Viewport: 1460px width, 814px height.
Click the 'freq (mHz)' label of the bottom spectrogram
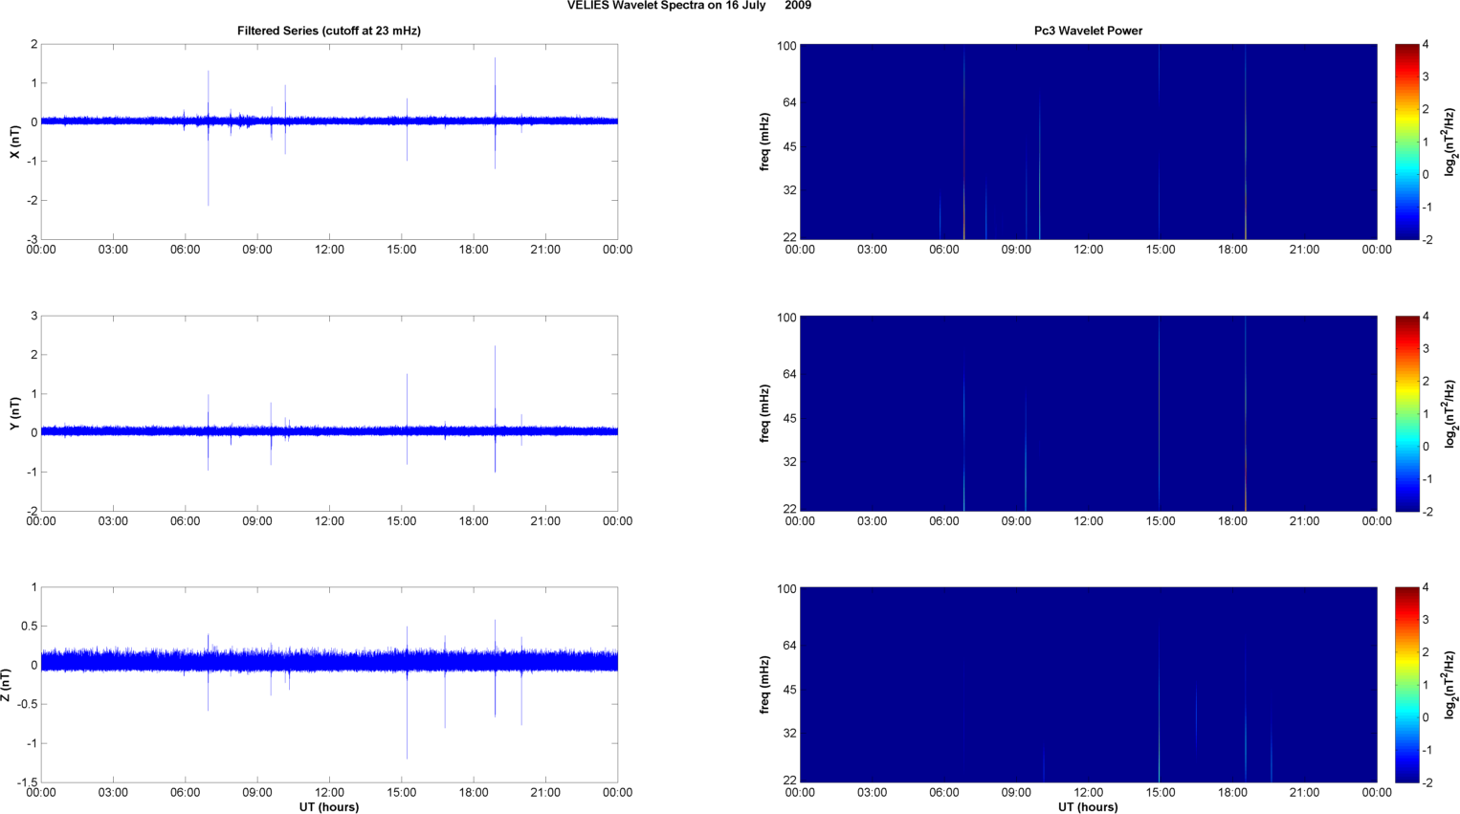click(764, 685)
